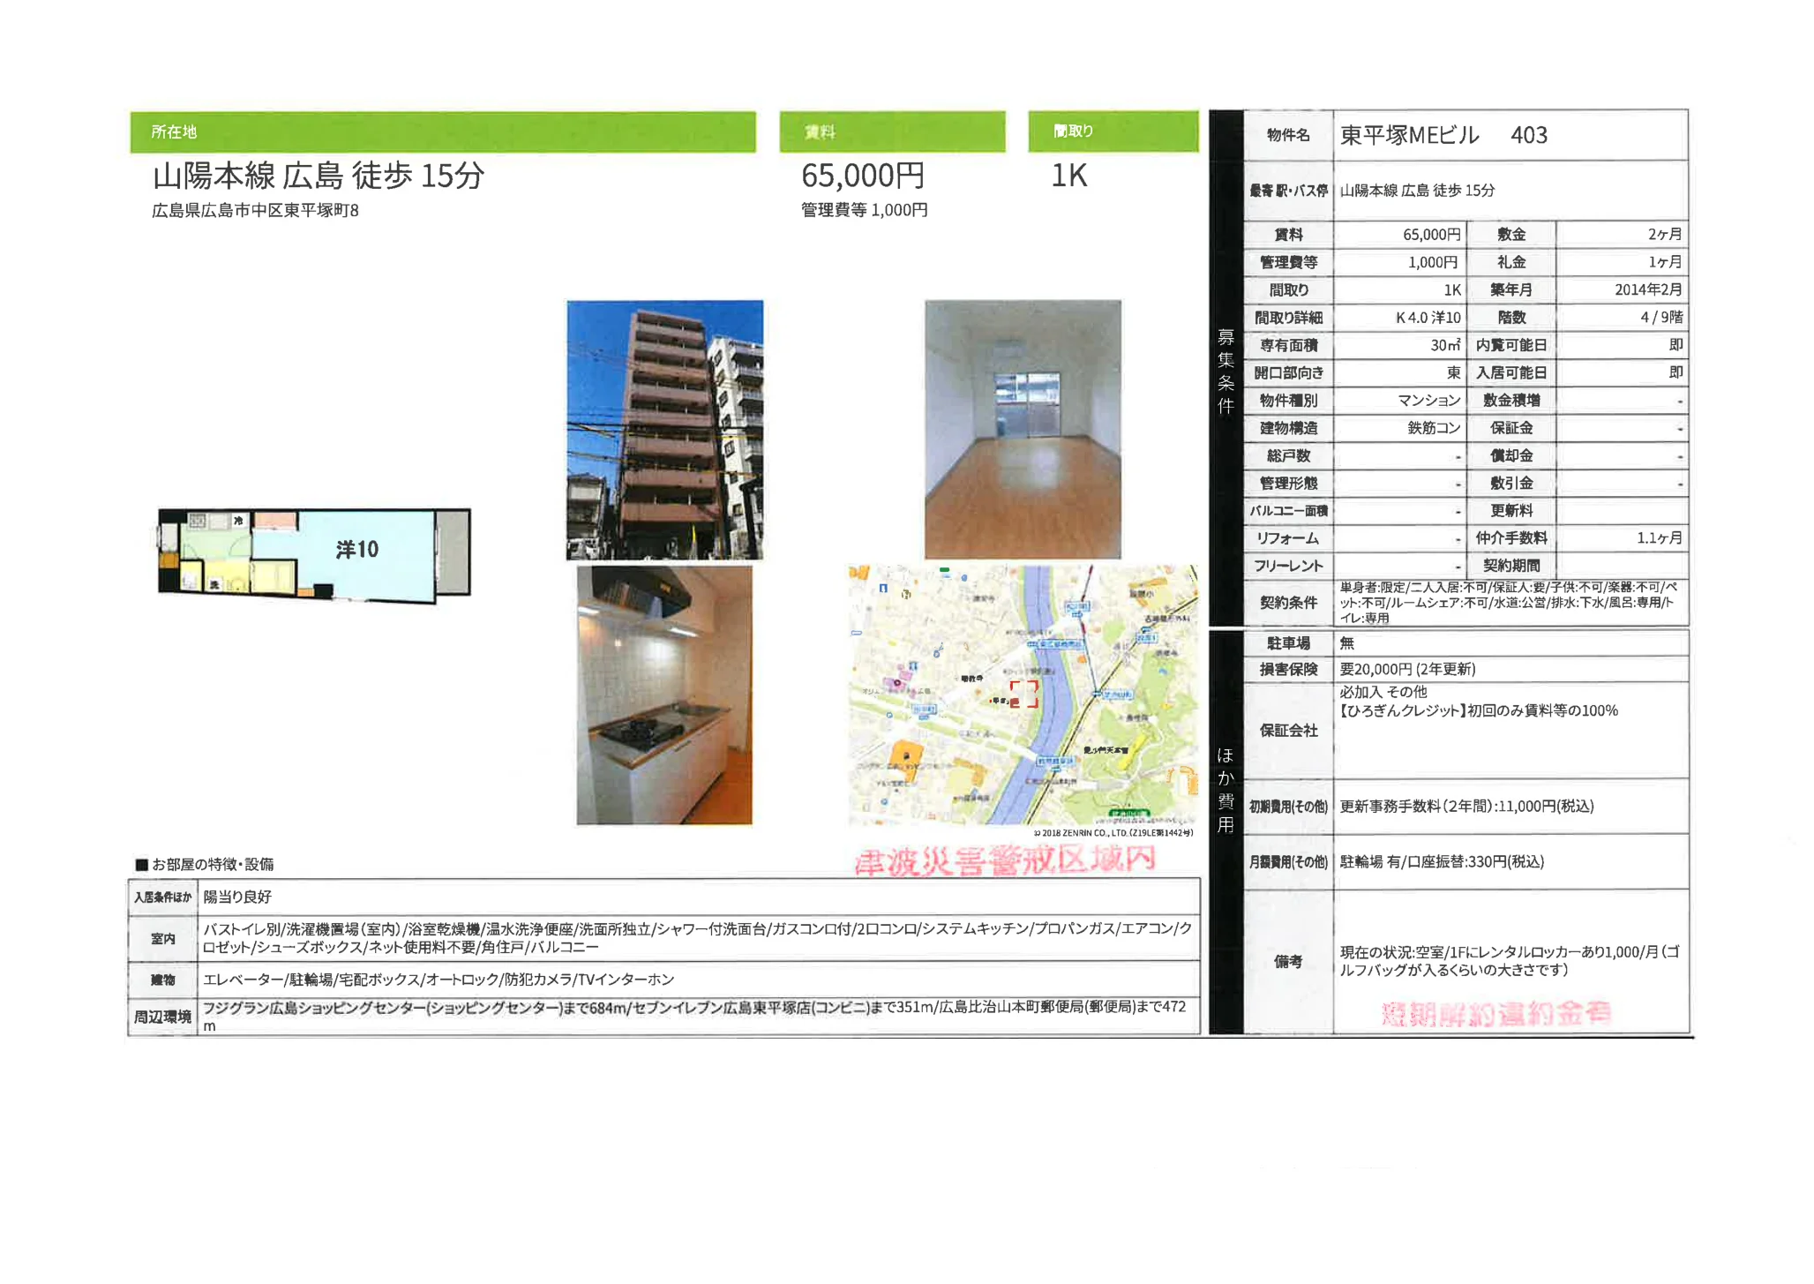Click the 募集条件 vertical section label
This screenshot has width=1814, height=1284.
coord(1226,371)
